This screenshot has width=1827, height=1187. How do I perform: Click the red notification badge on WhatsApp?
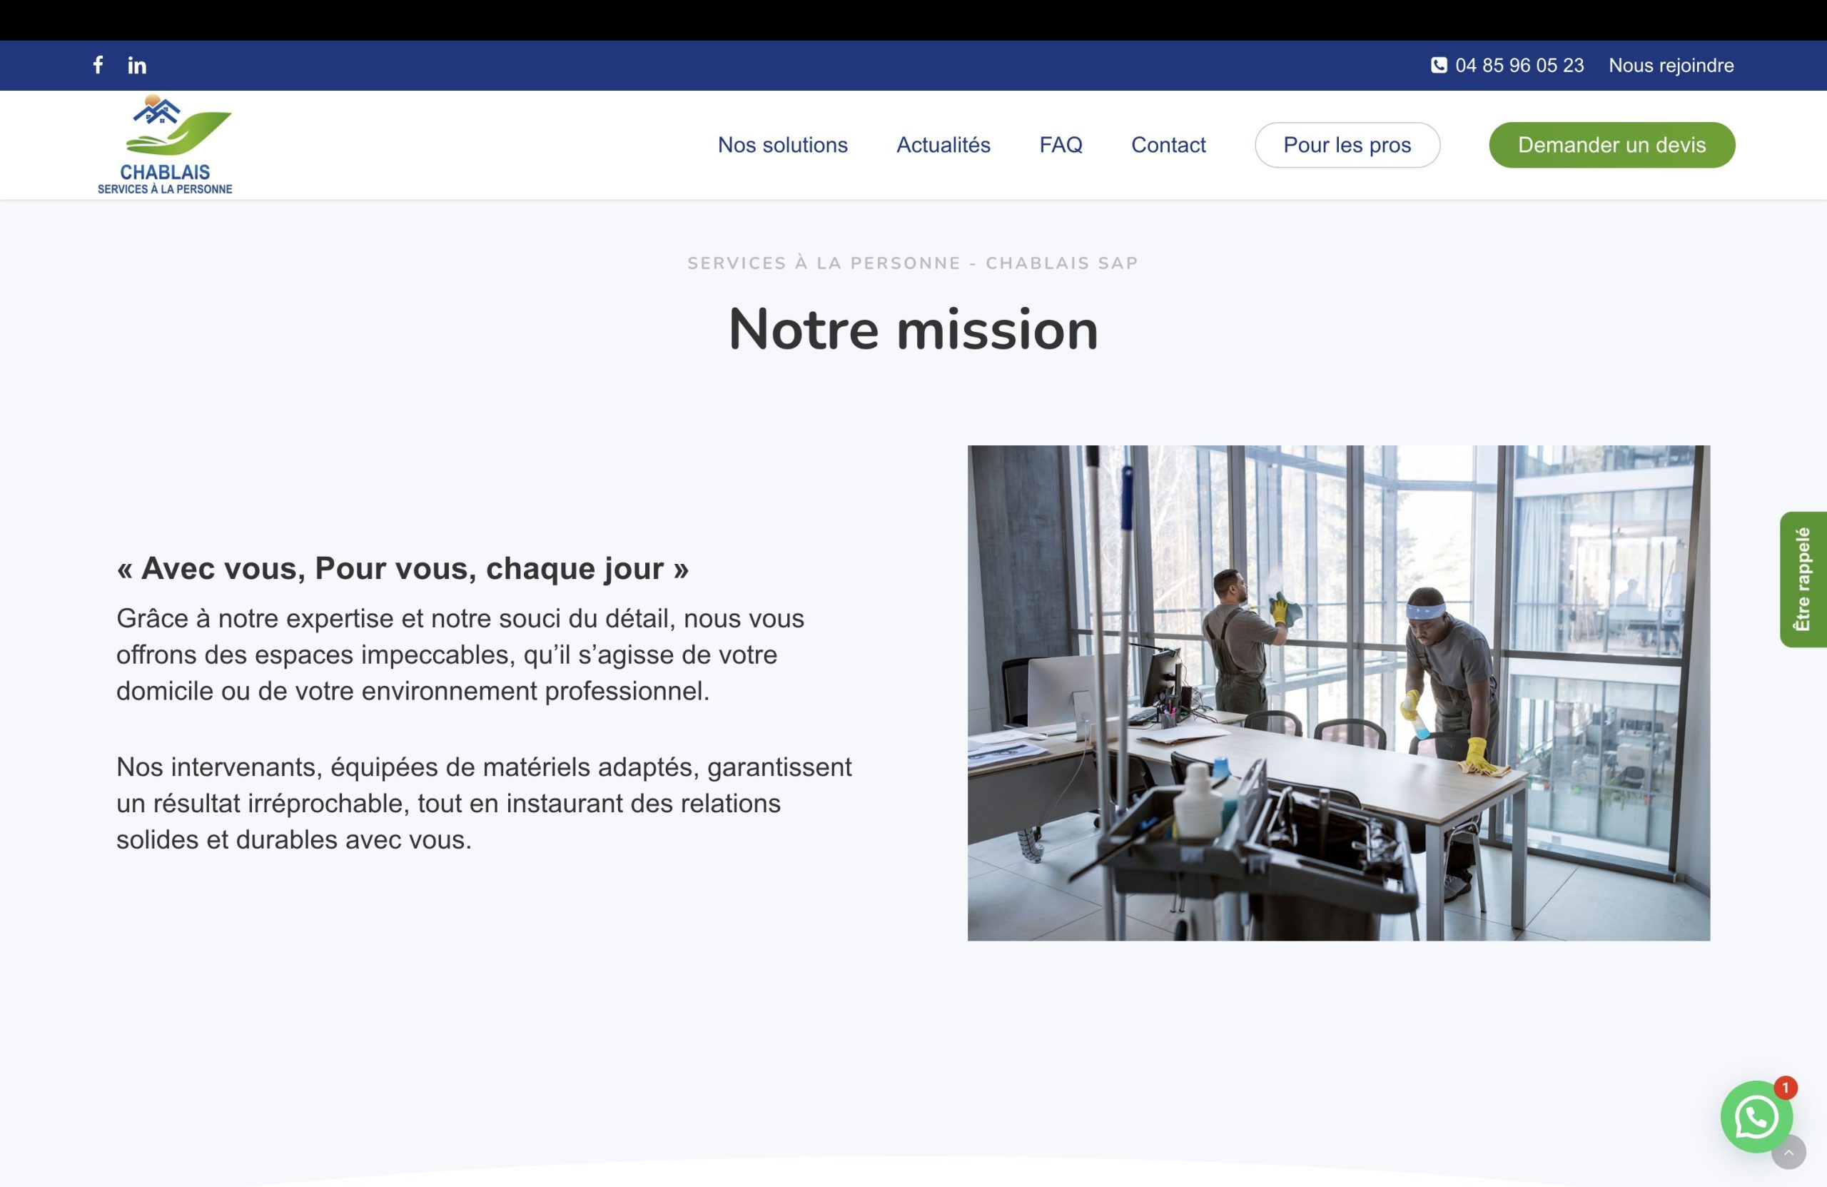click(1785, 1088)
